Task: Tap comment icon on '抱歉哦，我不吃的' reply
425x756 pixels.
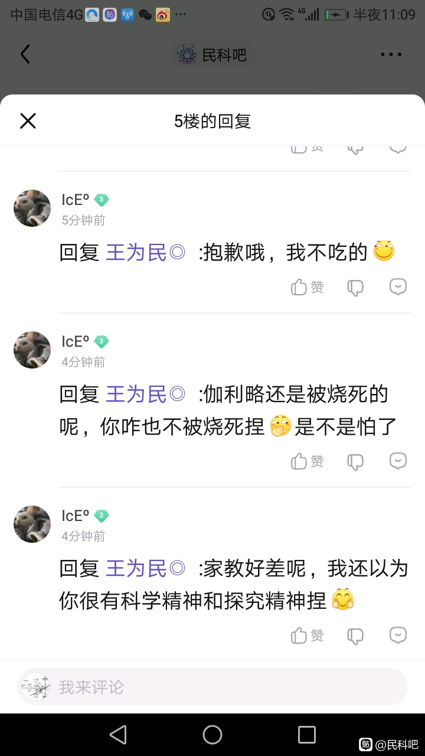Action: pos(398,287)
